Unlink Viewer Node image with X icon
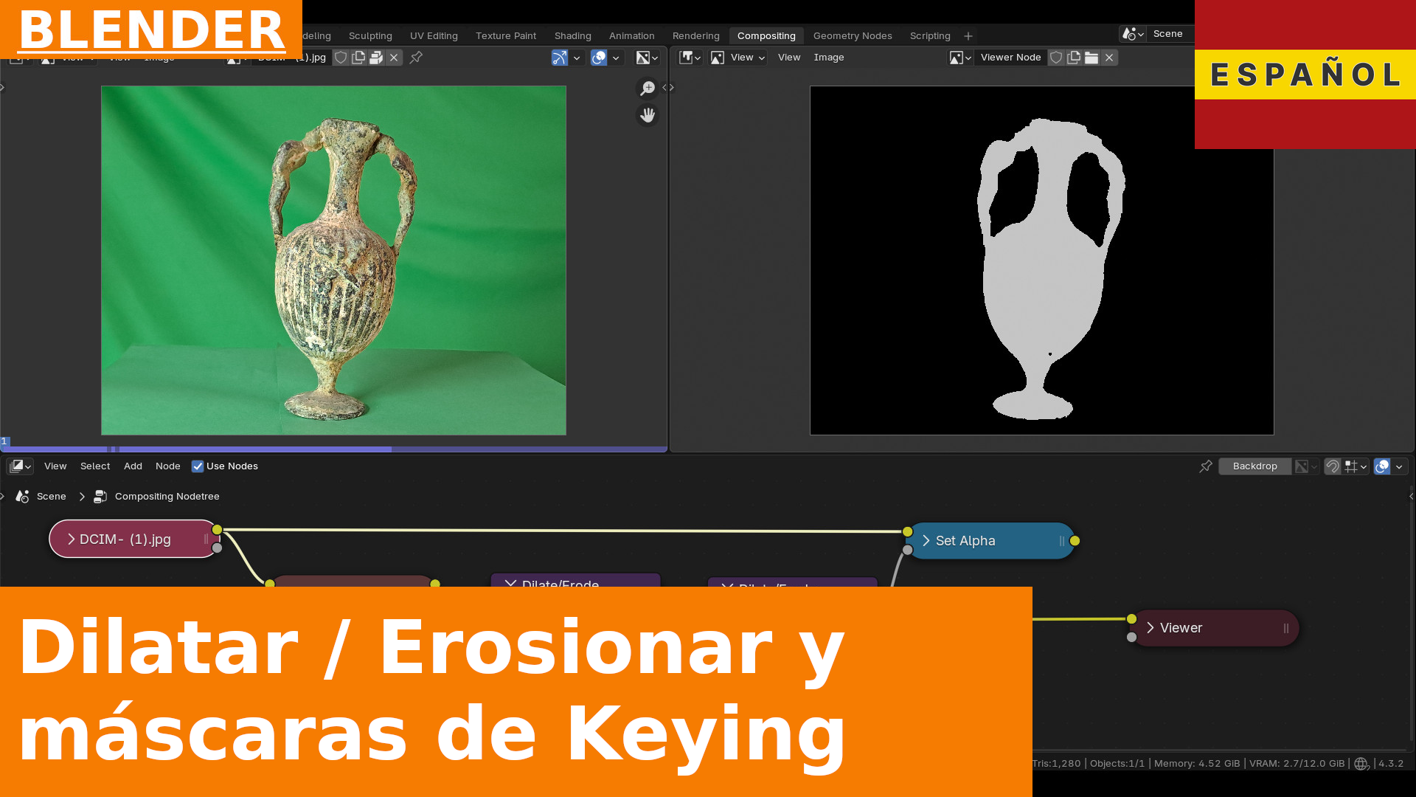This screenshot has width=1416, height=797. [x=1109, y=58]
